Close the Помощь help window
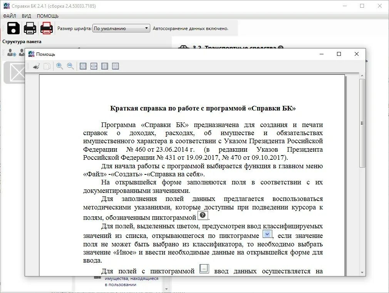This screenshot has width=389, height=293. (357, 54)
